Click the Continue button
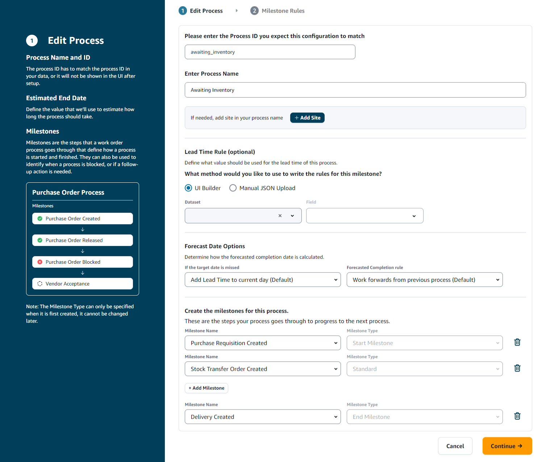 [507, 446]
